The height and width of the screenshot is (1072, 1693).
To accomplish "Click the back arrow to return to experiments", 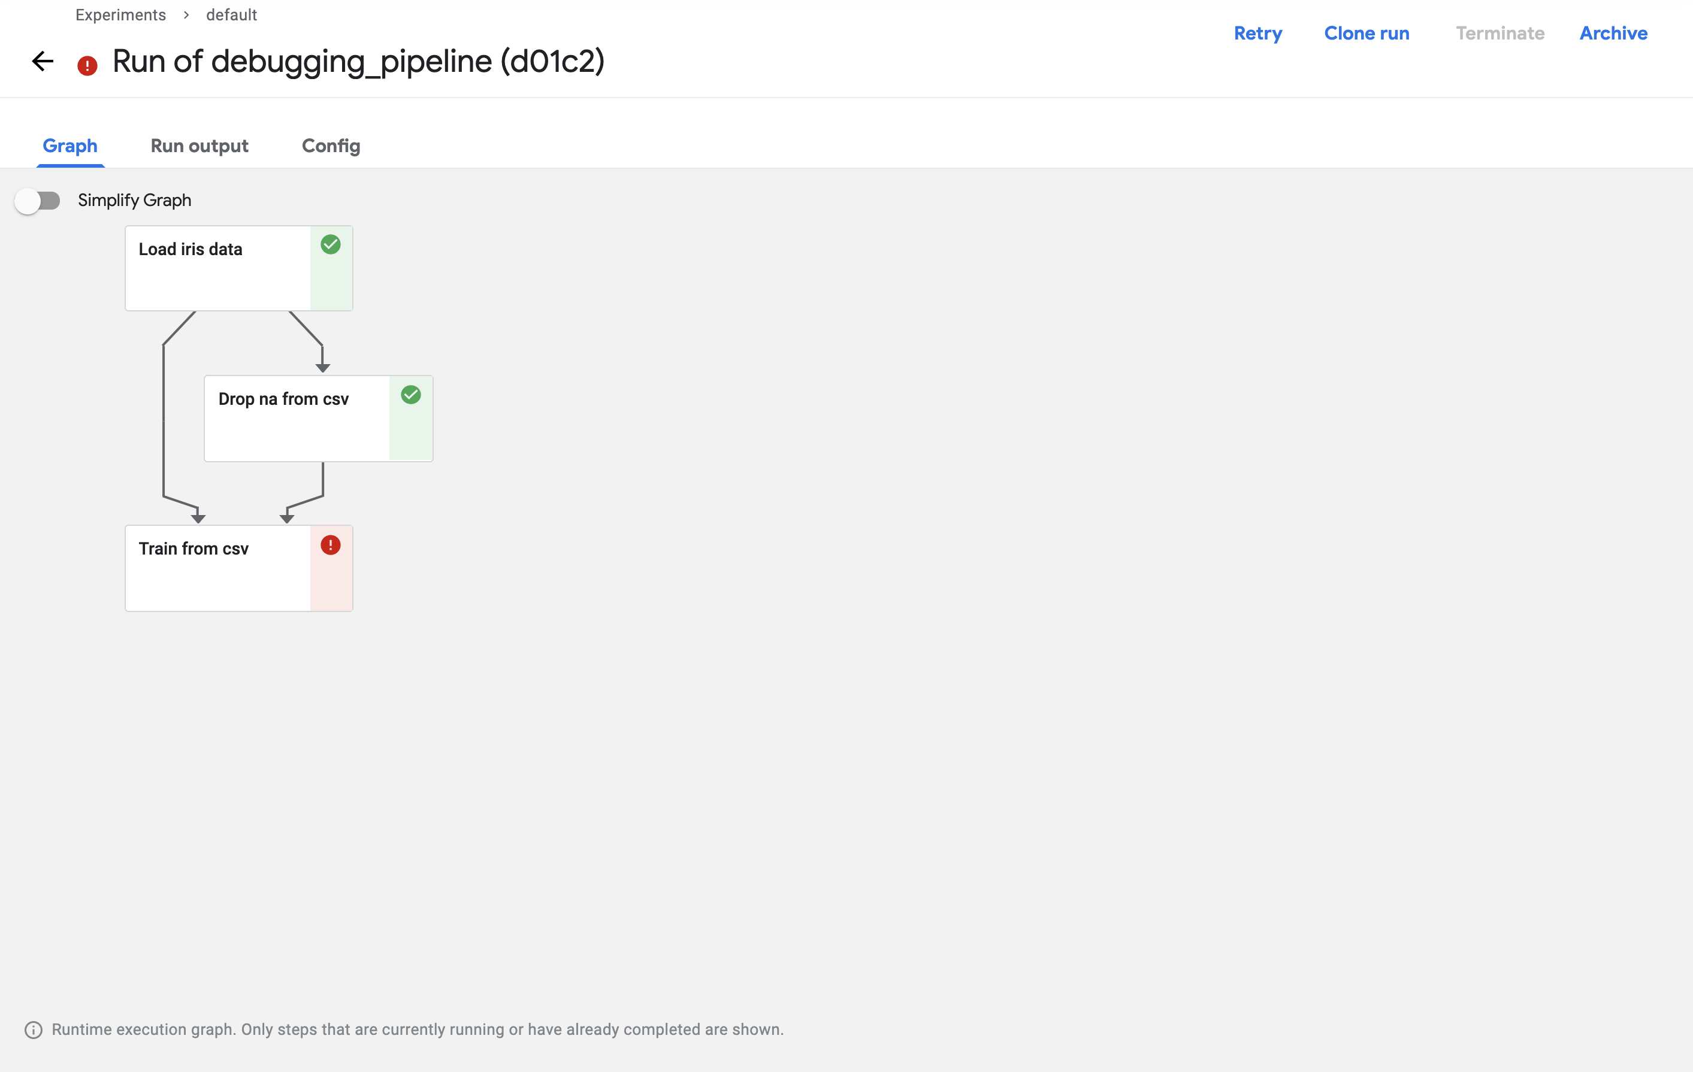I will (x=43, y=62).
